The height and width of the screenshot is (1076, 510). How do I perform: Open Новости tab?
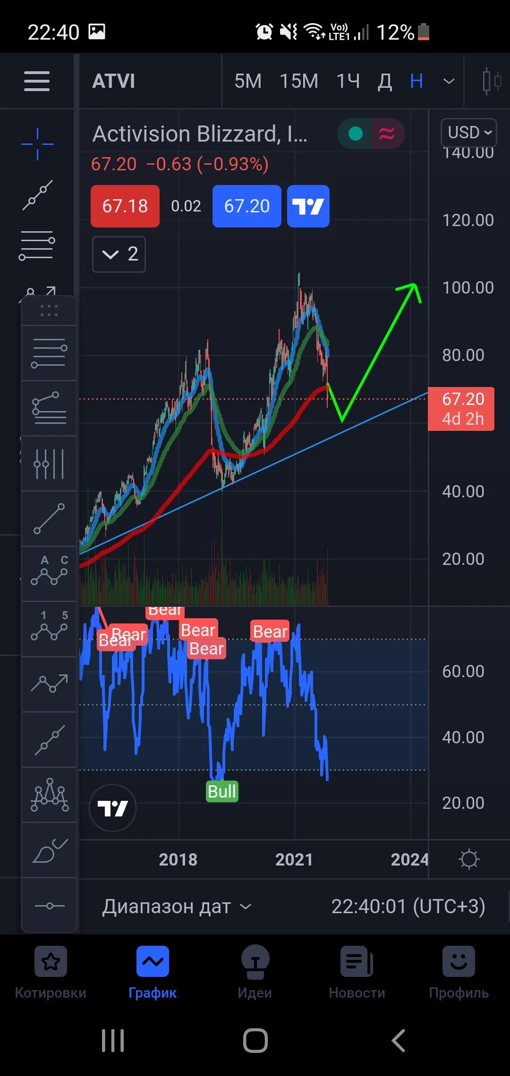pyautogui.click(x=357, y=973)
